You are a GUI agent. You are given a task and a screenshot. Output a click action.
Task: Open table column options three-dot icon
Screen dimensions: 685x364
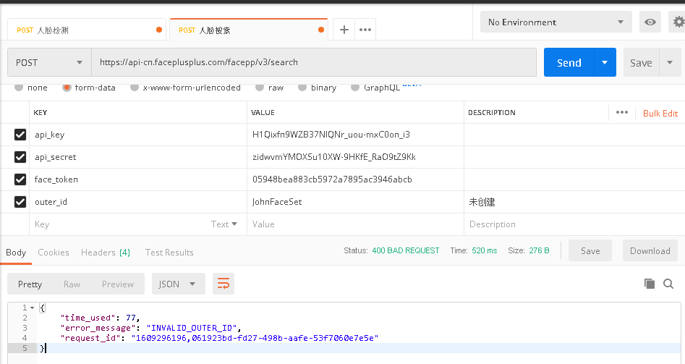[621, 113]
